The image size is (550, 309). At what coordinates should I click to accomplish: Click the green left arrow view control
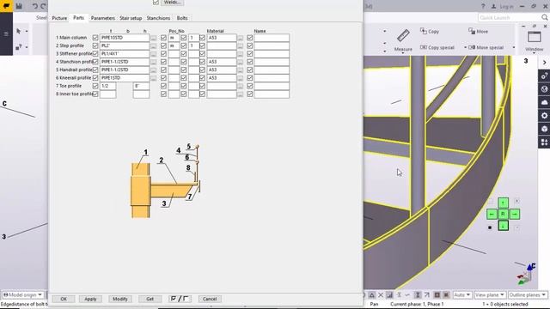[x=492, y=214]
